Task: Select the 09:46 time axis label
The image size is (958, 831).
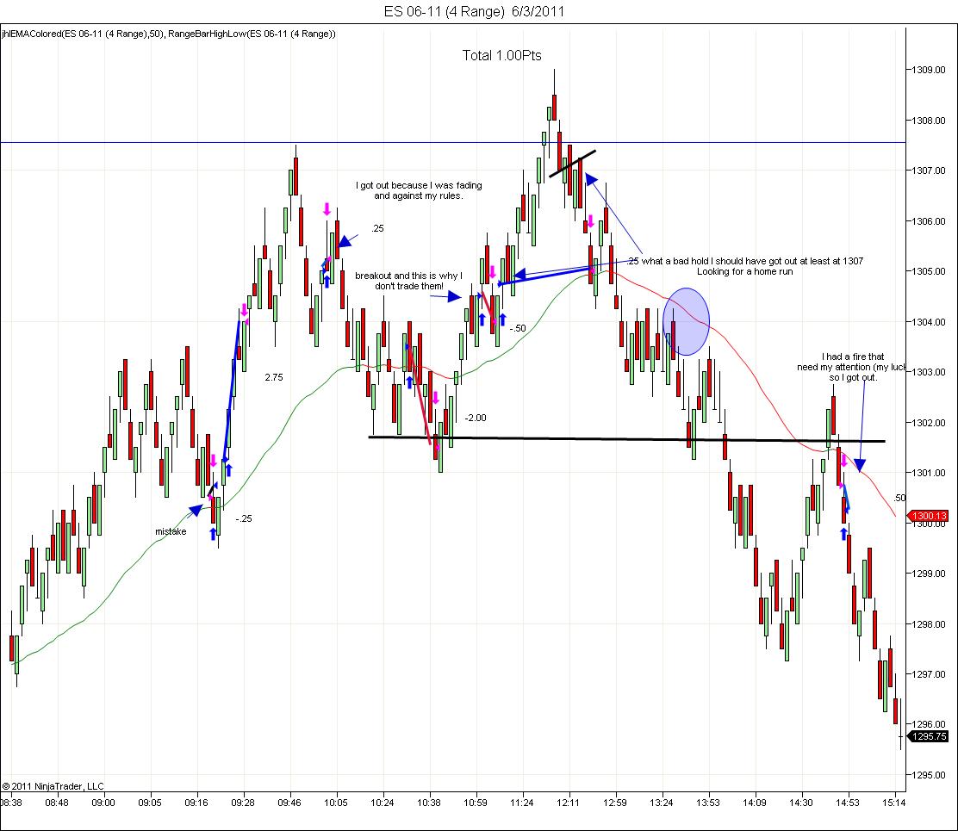Action: 289,803
